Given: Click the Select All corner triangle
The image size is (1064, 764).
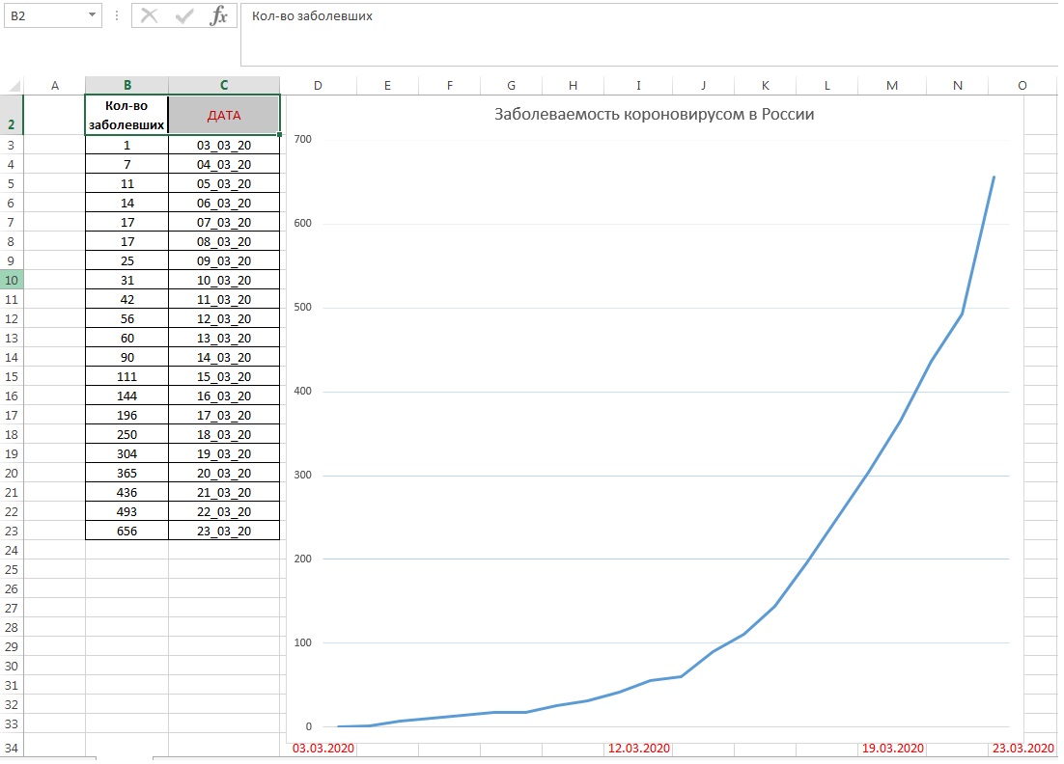Looking at the screenshot, I should pos(12,86).
